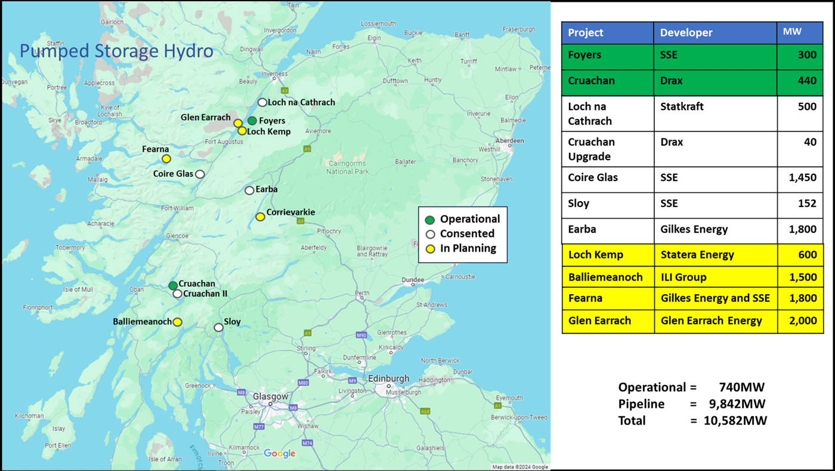The width and height of the screenshot is (835, 471).
Task: Click the Statera Energy developer cell
Action: (x=715, y=255)
